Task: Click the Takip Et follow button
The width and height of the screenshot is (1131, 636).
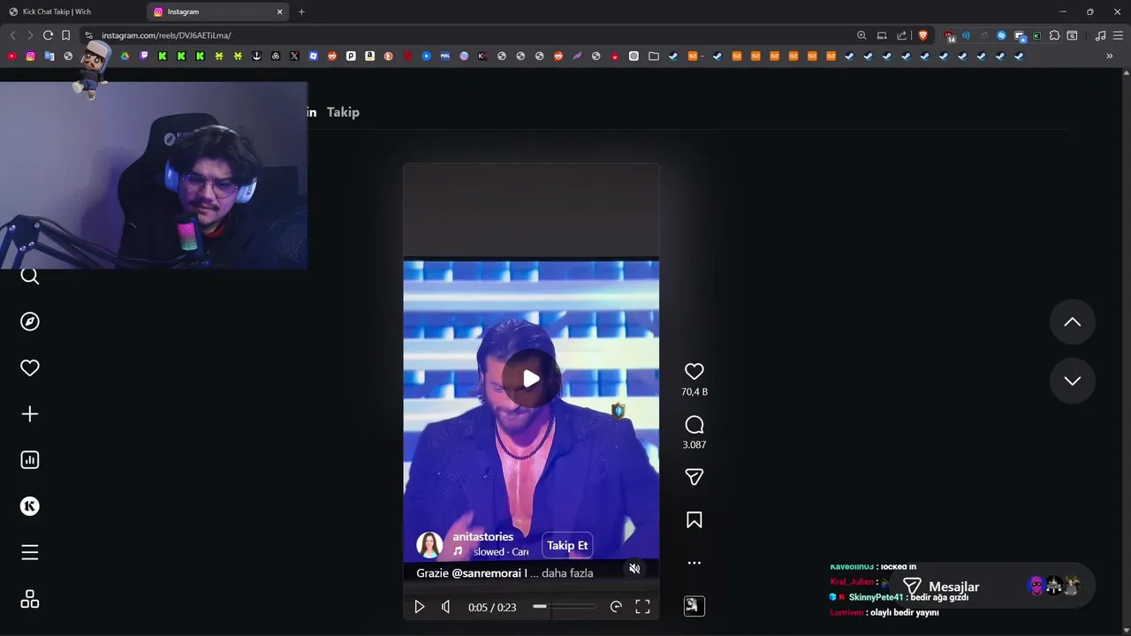Action: 567,545
